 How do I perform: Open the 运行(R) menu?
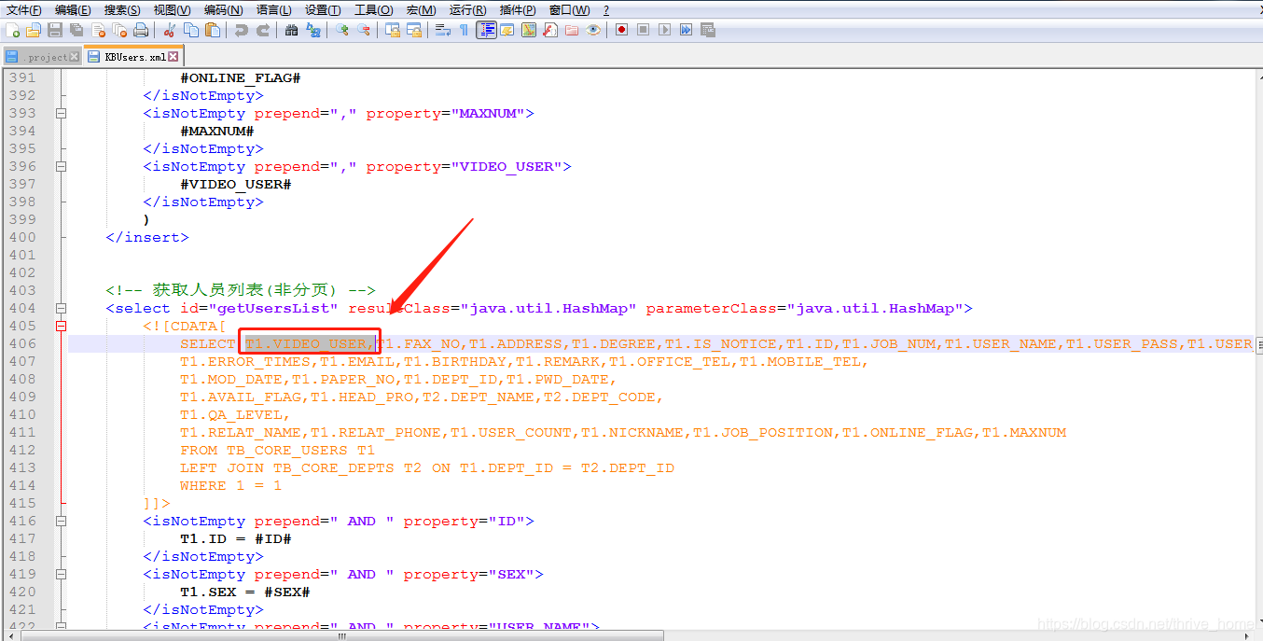[x=467, y=9]
